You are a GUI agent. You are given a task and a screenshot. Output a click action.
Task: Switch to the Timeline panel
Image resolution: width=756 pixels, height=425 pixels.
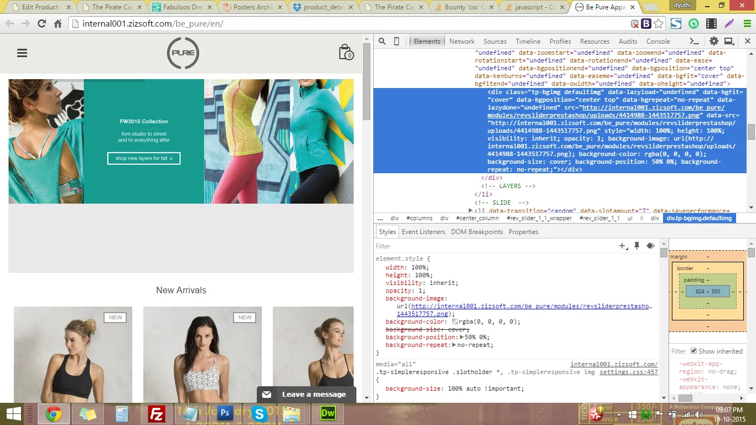pos(528,41)
